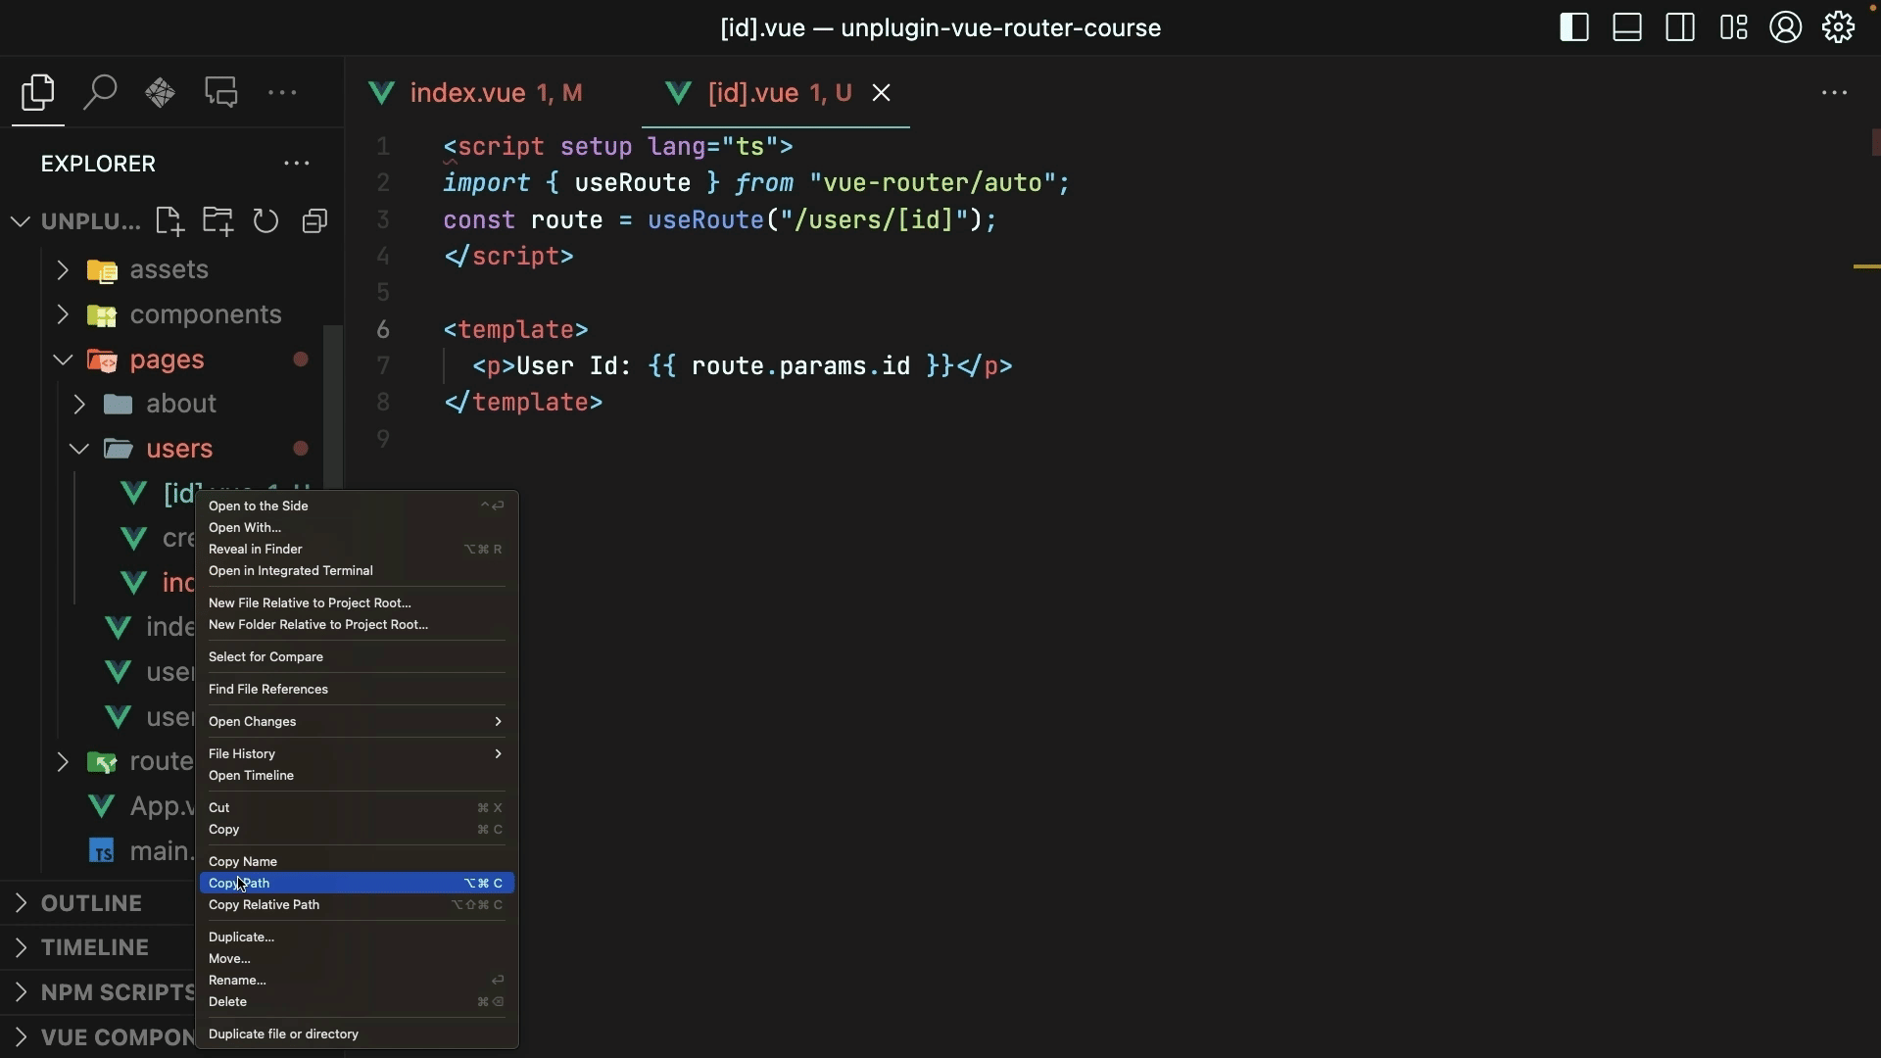
Task: Choose Copy Name menu entry
Action: click(x=357, y=862)
